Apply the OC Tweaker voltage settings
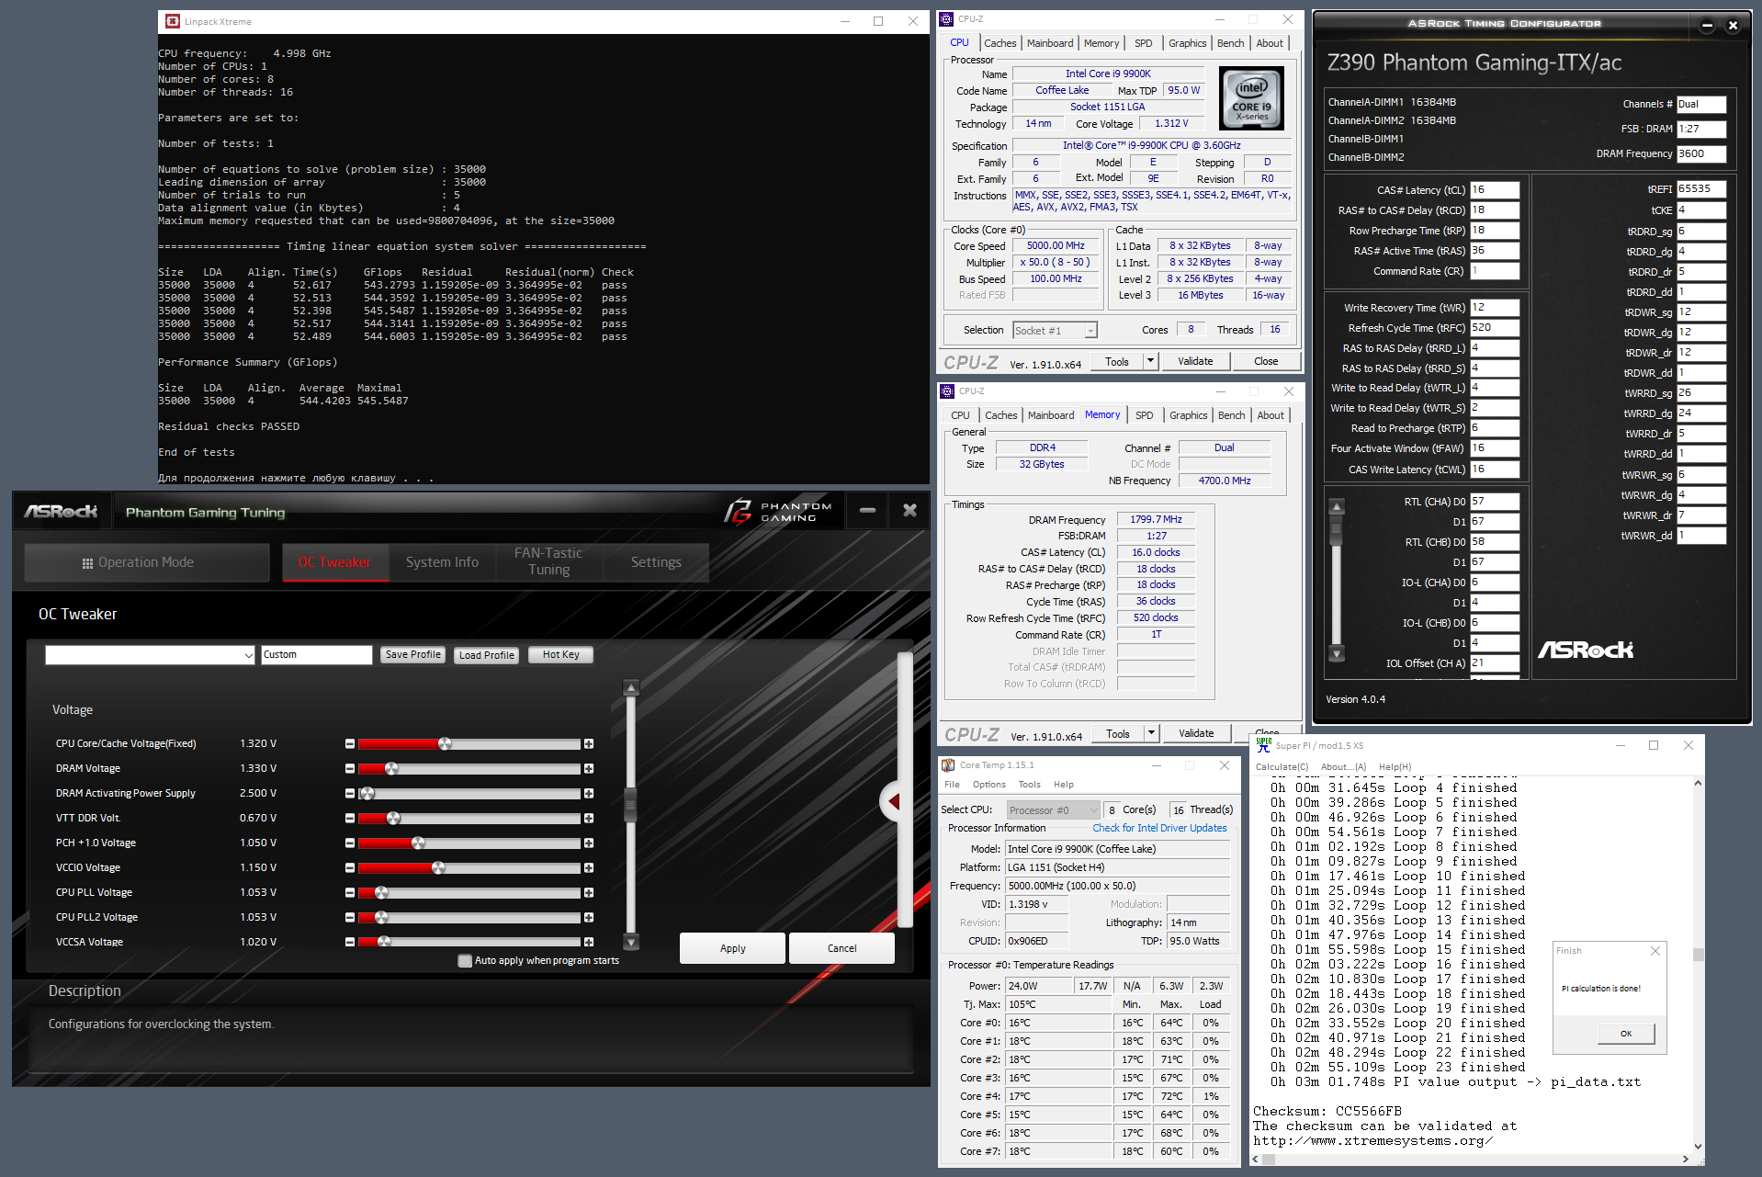The image size is (1762, 1177). point(732,948)
